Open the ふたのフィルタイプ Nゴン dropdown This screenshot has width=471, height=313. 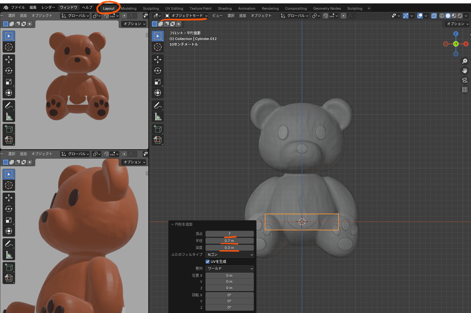point(230,254)
